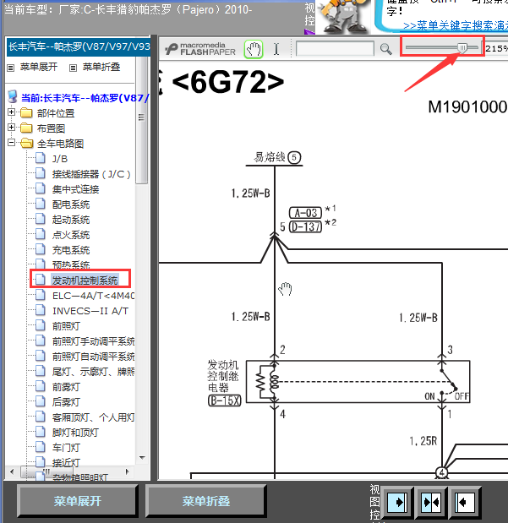Open the 预热系统 page

71,264
